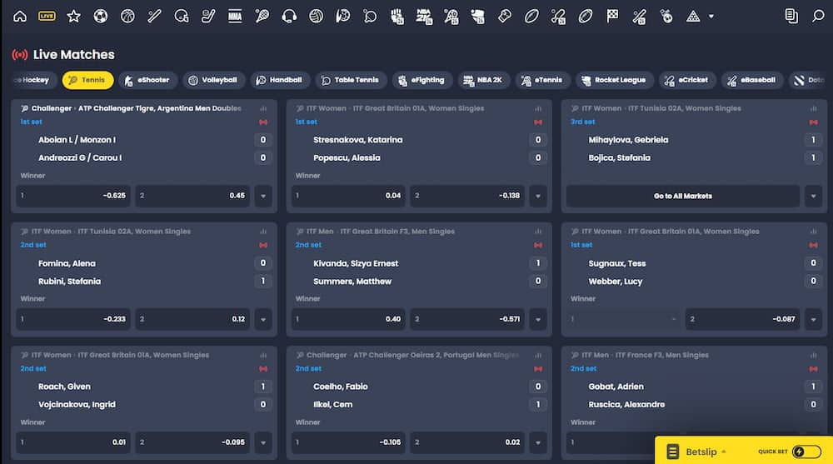Viewport: 833px width, 464px height.
Task: Open stats for Roach vs Vojcinakova match
Action: coord(263,355)
